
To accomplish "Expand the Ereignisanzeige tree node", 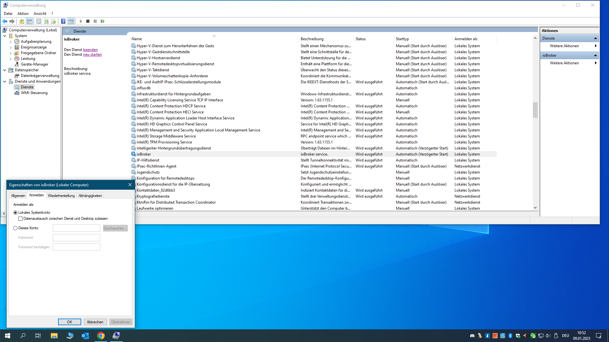I will coord(11,47).
